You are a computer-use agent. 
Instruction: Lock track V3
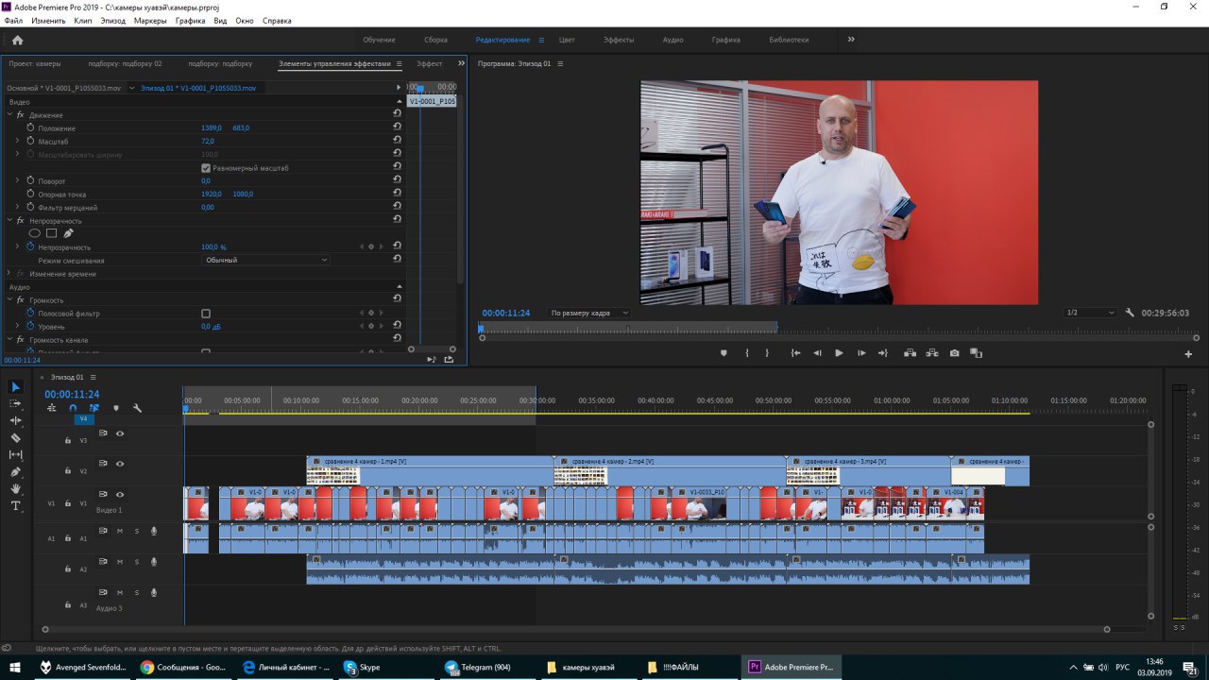tap(68, 440)
